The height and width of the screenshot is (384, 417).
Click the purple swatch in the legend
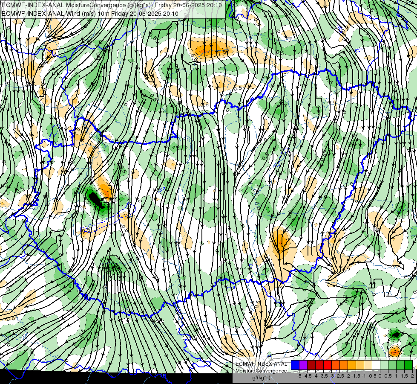pos(303,365)
